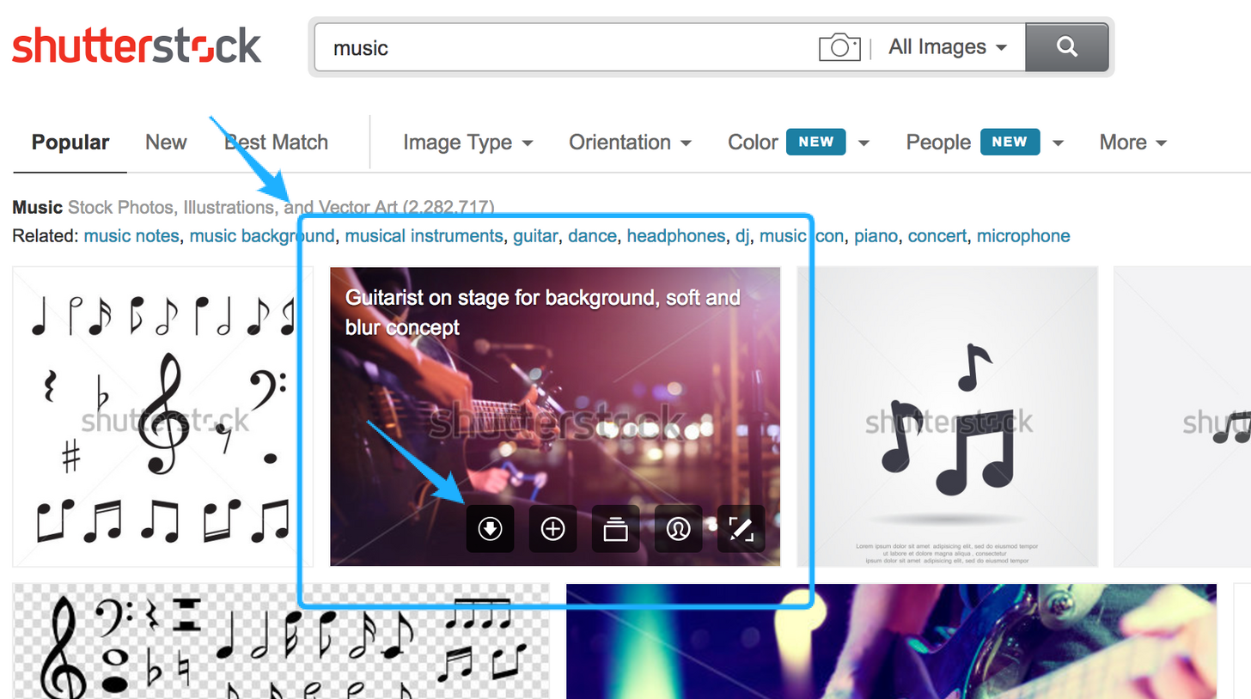This screenshot has height=699, width=1251.
Task: Click the Guitarist on stage caption text
Action: [542, 313]
